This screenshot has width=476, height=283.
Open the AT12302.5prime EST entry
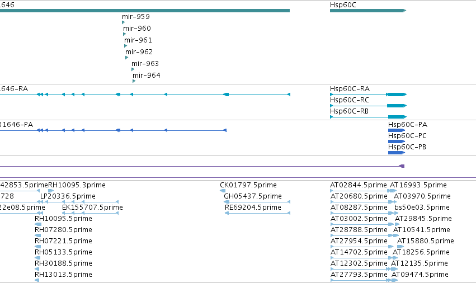[359, 263]
